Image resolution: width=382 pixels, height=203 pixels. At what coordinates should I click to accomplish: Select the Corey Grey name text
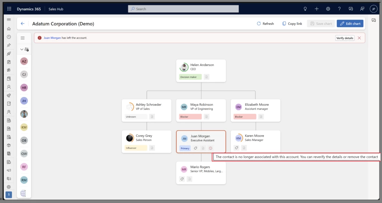(x=144, y=136)
